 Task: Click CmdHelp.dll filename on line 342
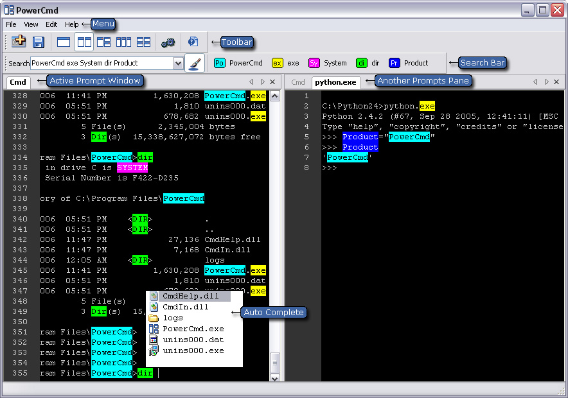click(233, 239)
